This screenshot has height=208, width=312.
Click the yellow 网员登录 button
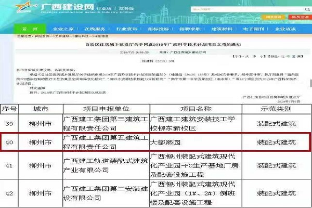tap(274, 17)
